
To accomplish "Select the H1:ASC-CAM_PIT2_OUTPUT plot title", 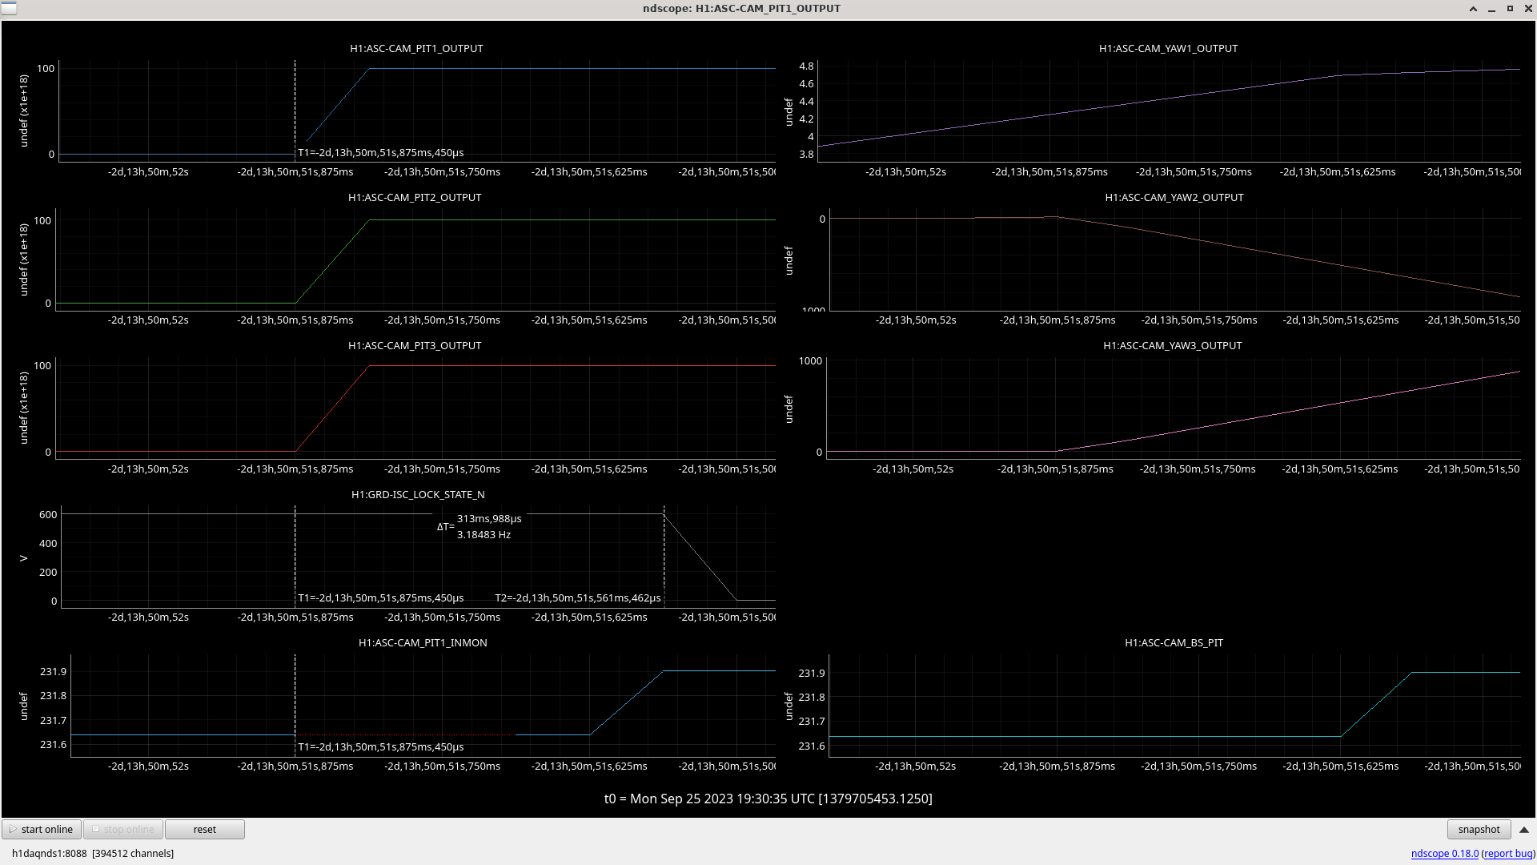I will point(415,197).
